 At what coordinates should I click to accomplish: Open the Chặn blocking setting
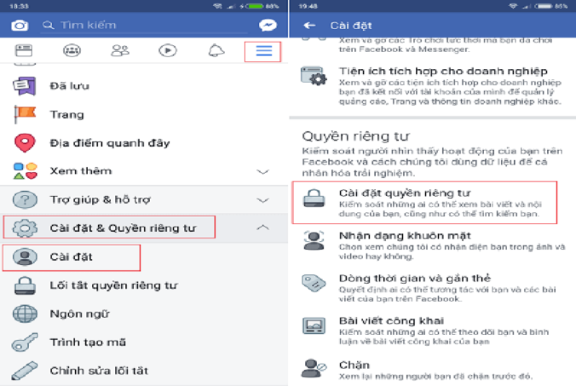pyautogui.click(x=354, y=365)
